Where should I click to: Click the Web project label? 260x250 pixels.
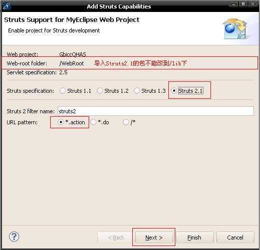coord(23,54)
